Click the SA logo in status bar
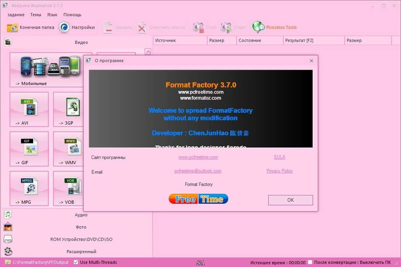 point(200,262)
